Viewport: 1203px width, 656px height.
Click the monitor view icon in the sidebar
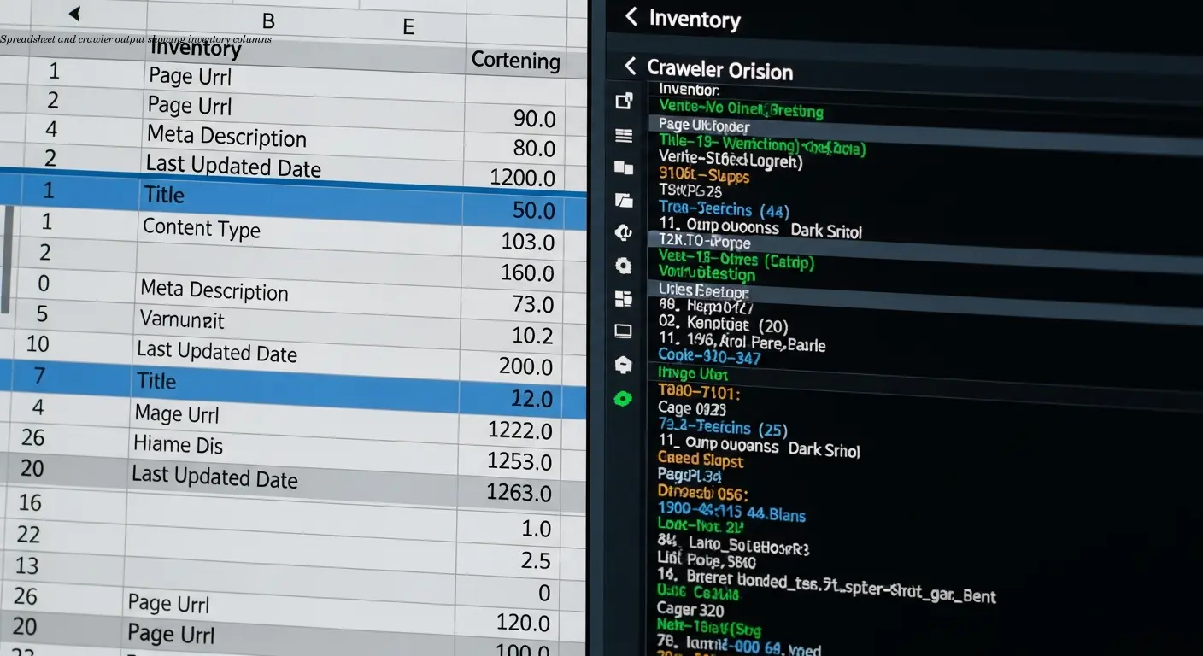click(x=623, y=331)
